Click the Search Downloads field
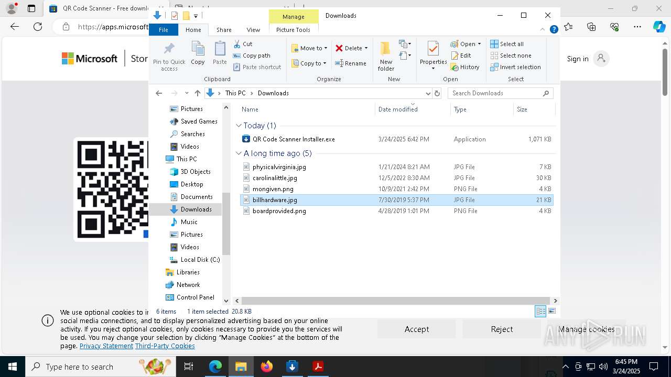671x377 pixels. click(500, 93)
